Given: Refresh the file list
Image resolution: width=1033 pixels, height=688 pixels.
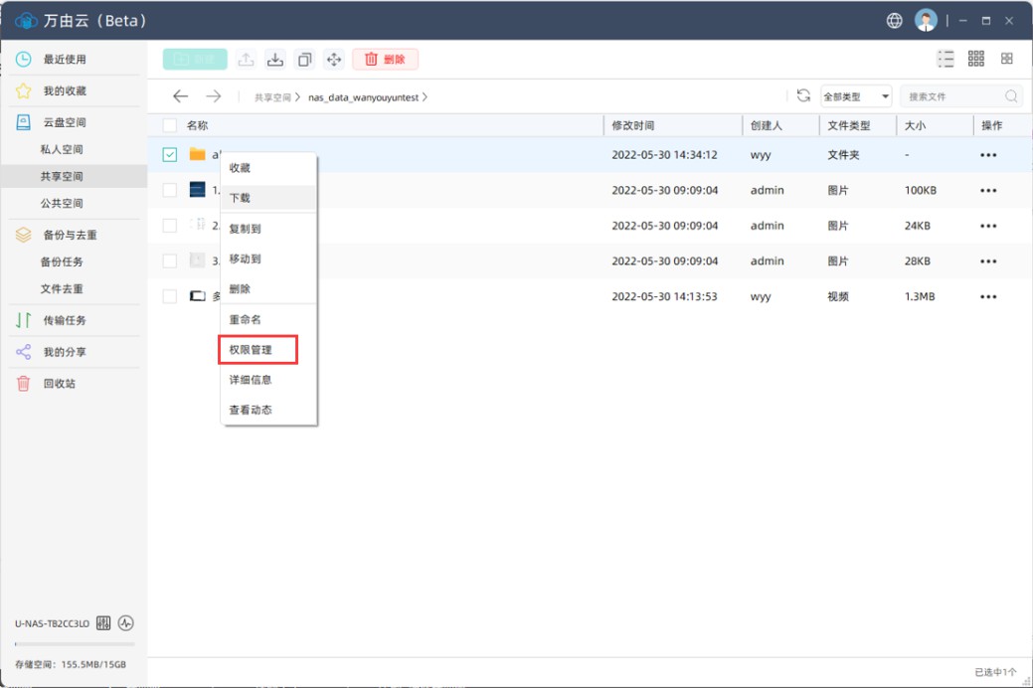Looking at the screenshot, I should [x=803, y=96].
